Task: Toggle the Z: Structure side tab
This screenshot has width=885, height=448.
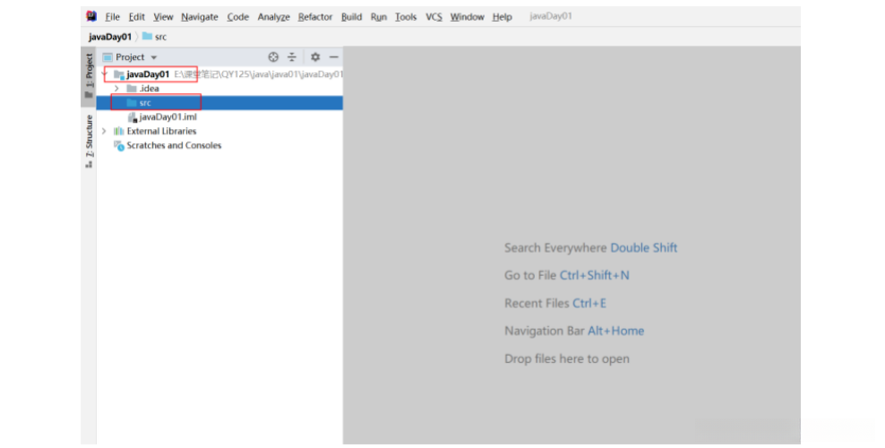Action: (x=89, y=141)
